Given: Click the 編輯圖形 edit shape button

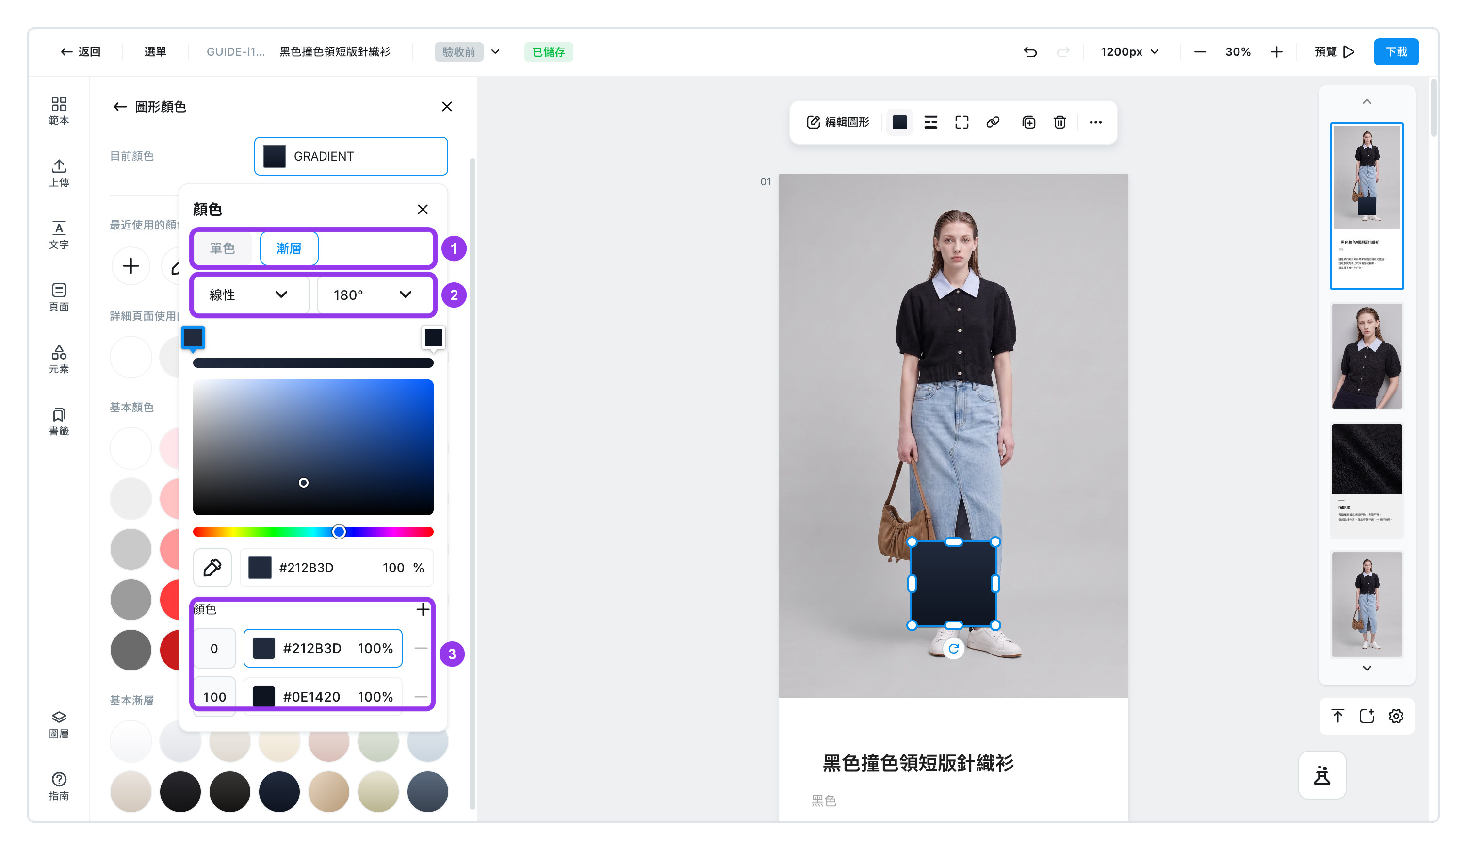Looking at the screenshot, I should coord(838,122).
